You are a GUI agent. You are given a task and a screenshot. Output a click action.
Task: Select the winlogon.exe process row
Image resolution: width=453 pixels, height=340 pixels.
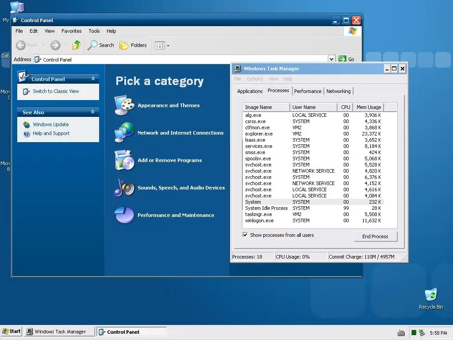[x=313, y=220]
